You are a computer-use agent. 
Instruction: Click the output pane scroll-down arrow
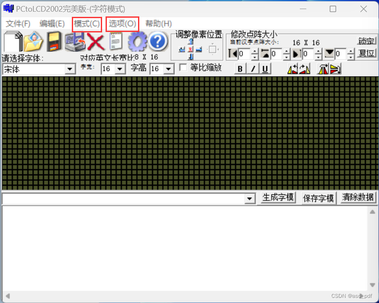click(373, 285)
